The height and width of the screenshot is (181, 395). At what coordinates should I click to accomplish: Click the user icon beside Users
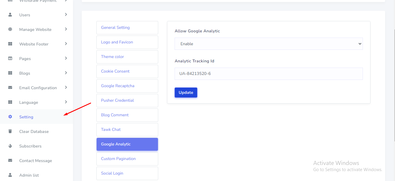pyautogui.click(x=10, y=15)
